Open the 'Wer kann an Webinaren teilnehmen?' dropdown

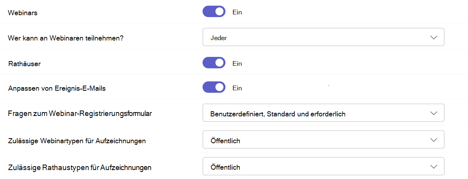point(323,37)
